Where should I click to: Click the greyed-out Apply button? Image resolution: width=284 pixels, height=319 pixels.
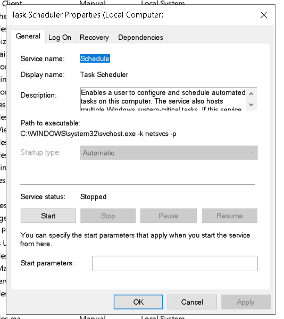point(246,302)
